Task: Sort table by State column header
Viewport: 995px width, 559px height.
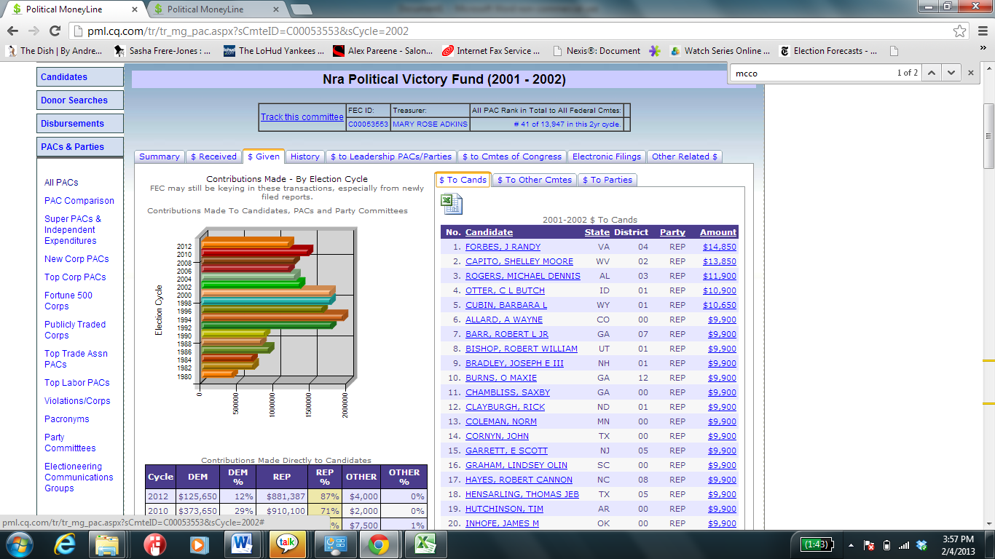Action: (597, 232)
